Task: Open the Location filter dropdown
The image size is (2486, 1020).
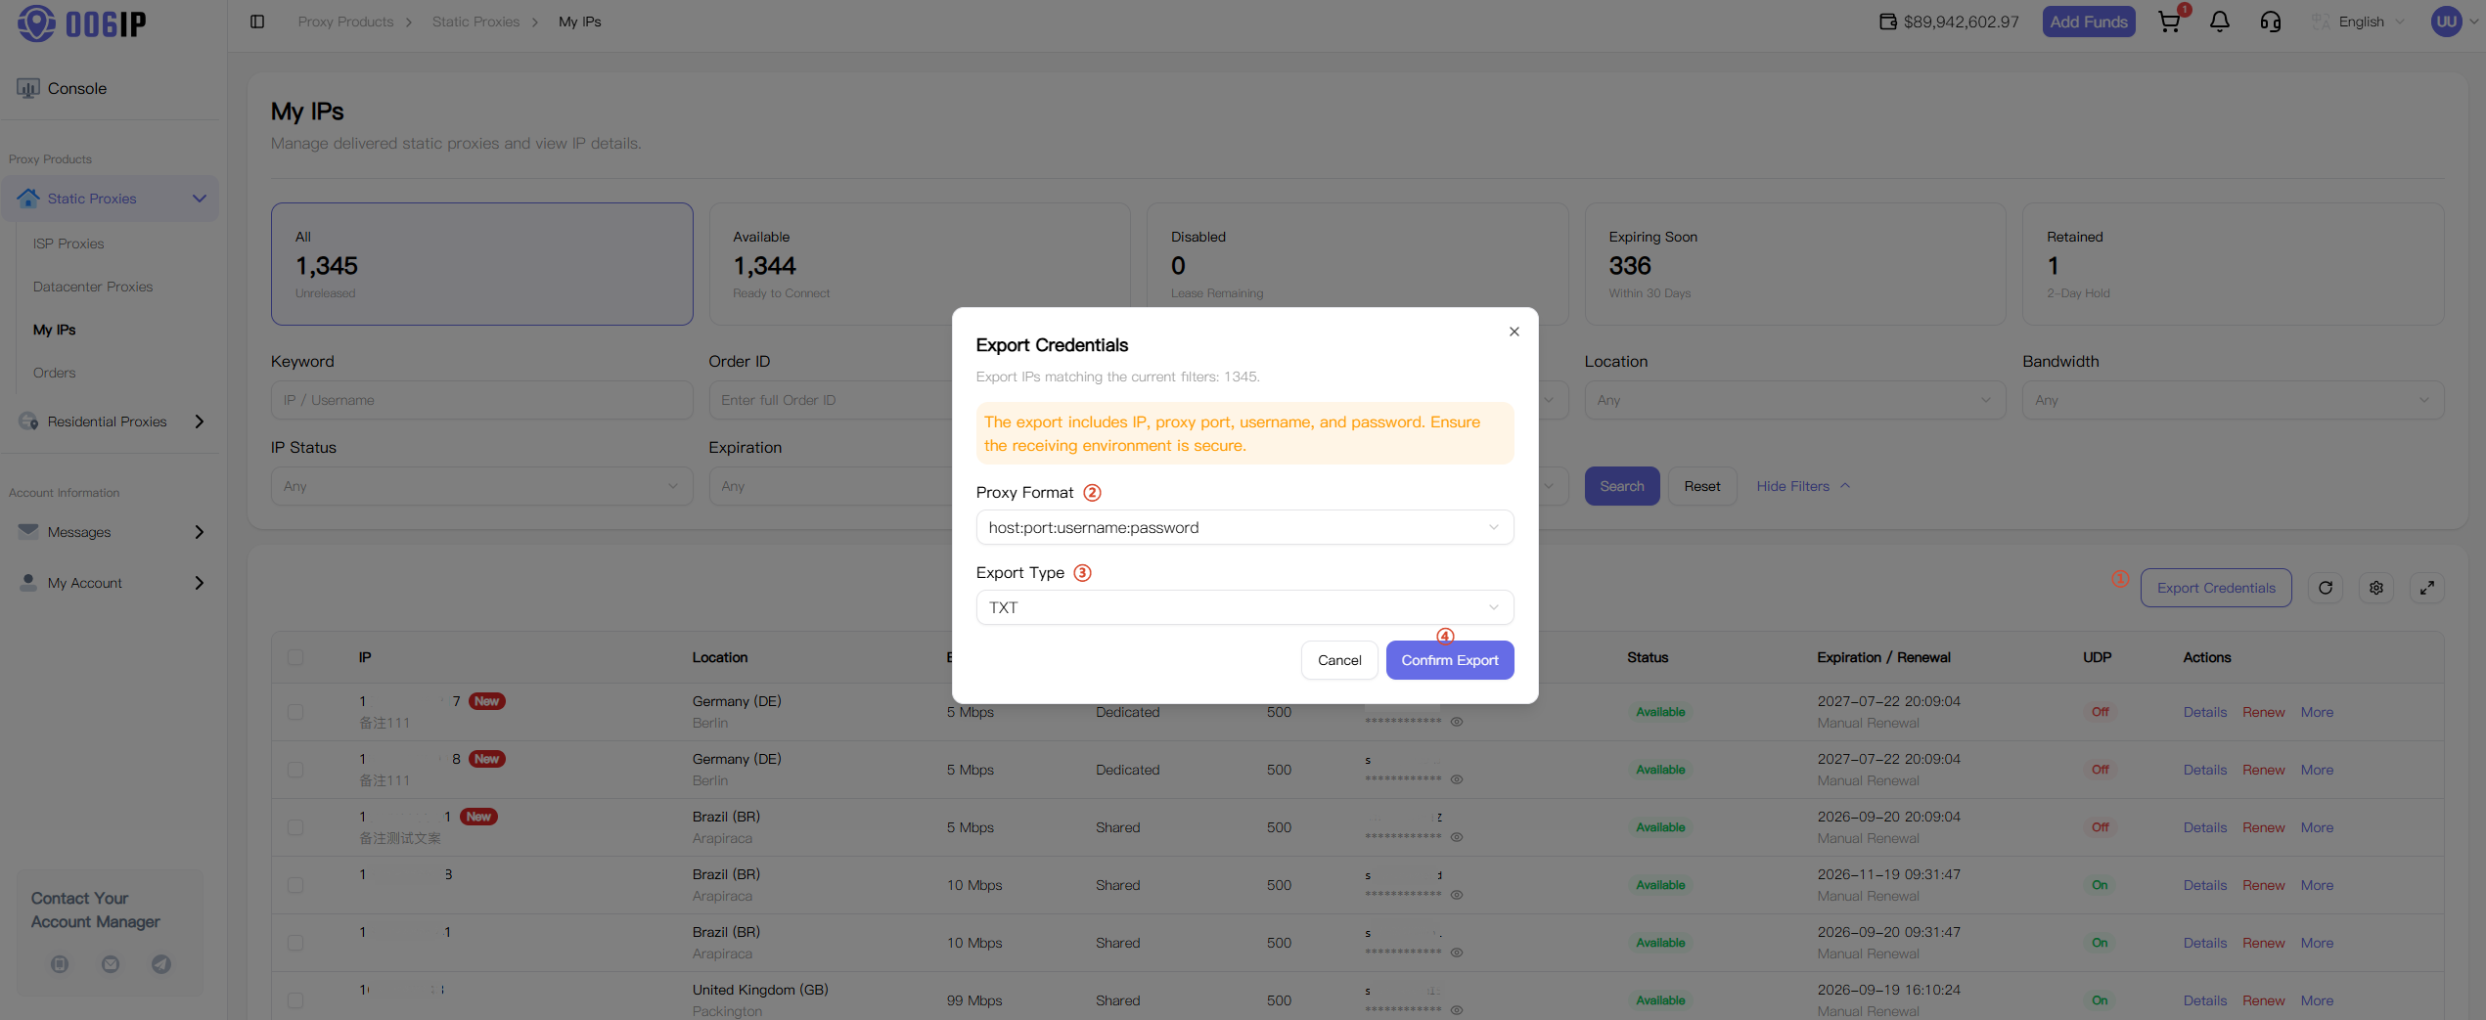Action: pyautogui.click(x=1795, y=400)
